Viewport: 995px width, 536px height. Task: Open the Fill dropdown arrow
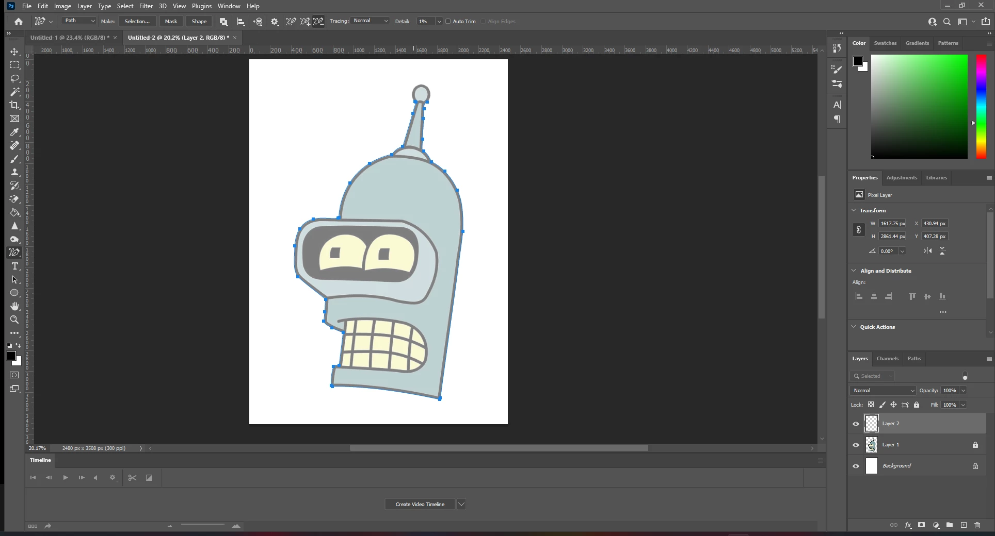[963, 405]
